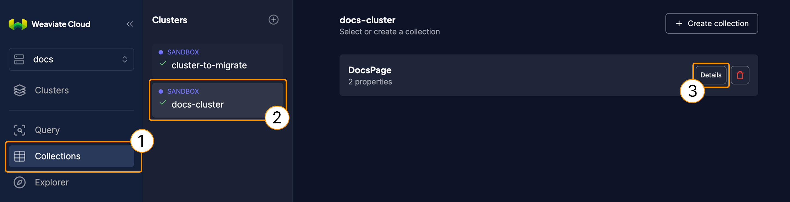Screen dimensions: 790x202
Task: Click the Clusters stack icon in sidebar
Action: (x=20, y=90)
